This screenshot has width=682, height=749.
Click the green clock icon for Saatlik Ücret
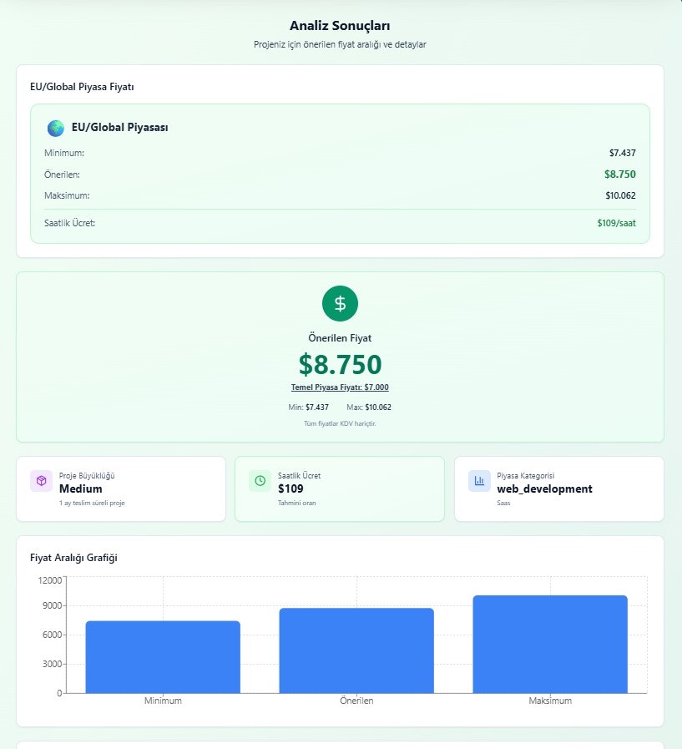(260, 480)
